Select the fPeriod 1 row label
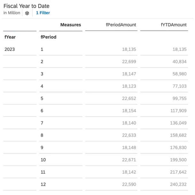The image size is (195, 195). coord(42,49)
